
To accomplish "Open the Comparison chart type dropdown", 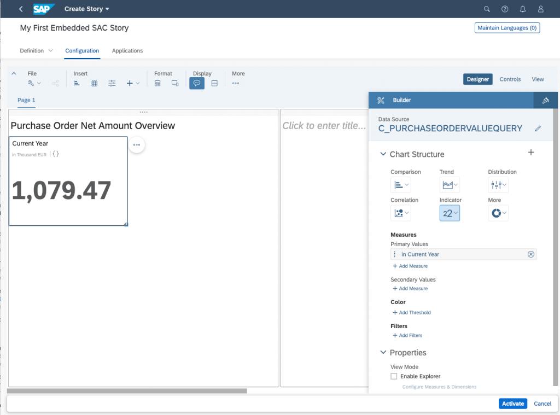I will click(x=401, y=185).
